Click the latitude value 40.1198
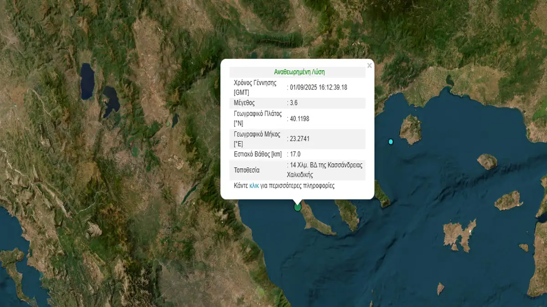 coord(299,119)
